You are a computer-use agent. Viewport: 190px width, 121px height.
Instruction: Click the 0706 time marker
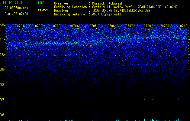point(111,26)
